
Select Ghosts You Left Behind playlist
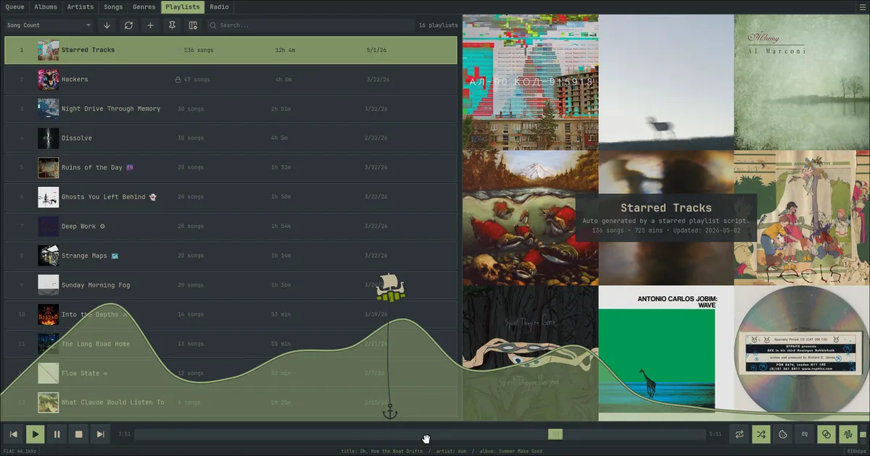[231, 197]
